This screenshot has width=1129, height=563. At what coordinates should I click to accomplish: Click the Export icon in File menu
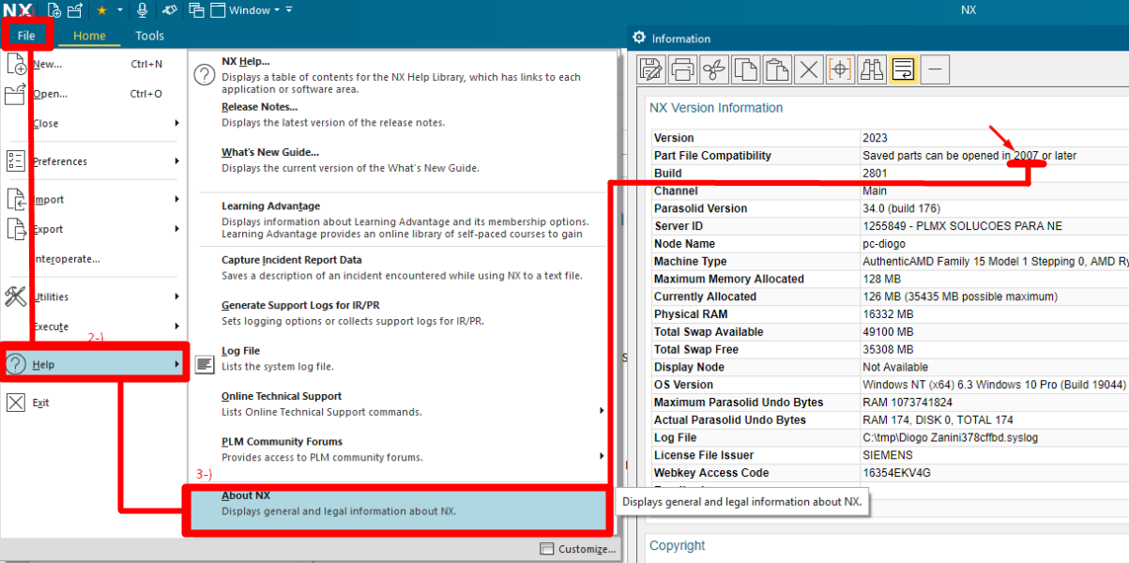click(x=16, y=228)
